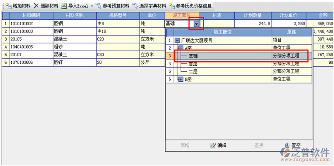Viewport: 334px width, 166px height.
Task: Click the 参考预算材料 toolbar icon
Action: point(98,6)
